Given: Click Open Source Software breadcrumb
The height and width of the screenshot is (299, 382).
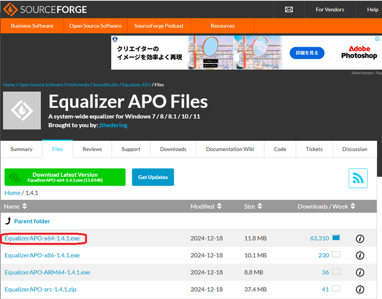Looking at the screenshot, I should pyautogui.click(x=41, y=85).
